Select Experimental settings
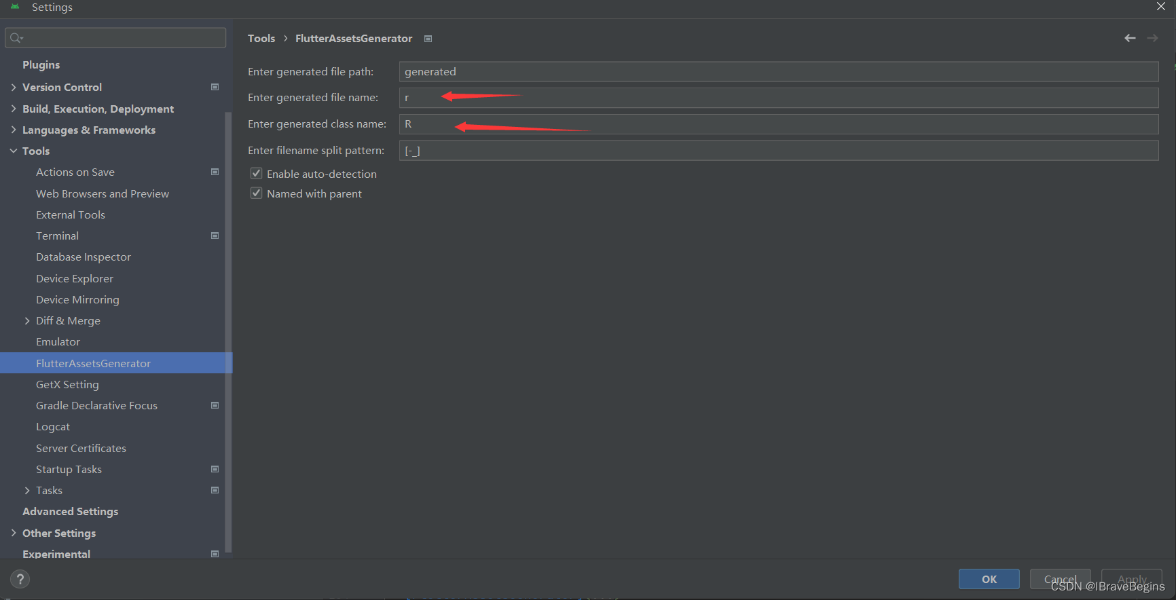 click(56, 554)
